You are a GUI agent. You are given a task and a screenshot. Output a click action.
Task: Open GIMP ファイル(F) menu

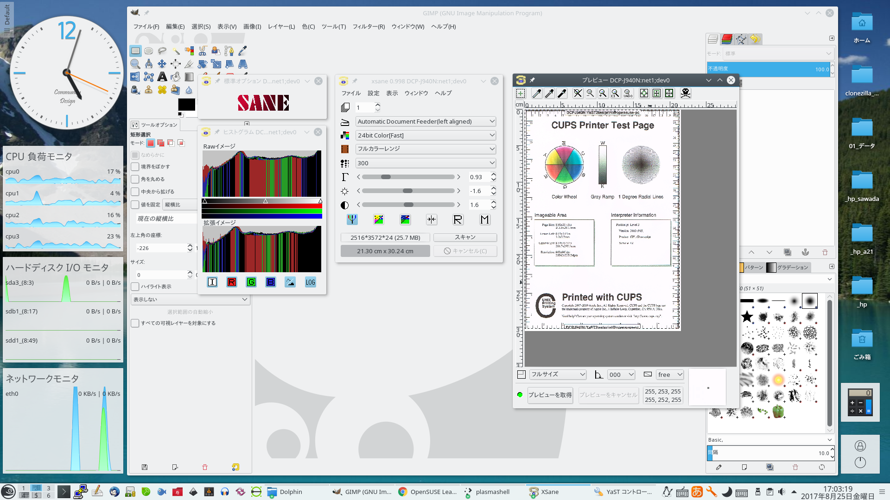(146, 26)
